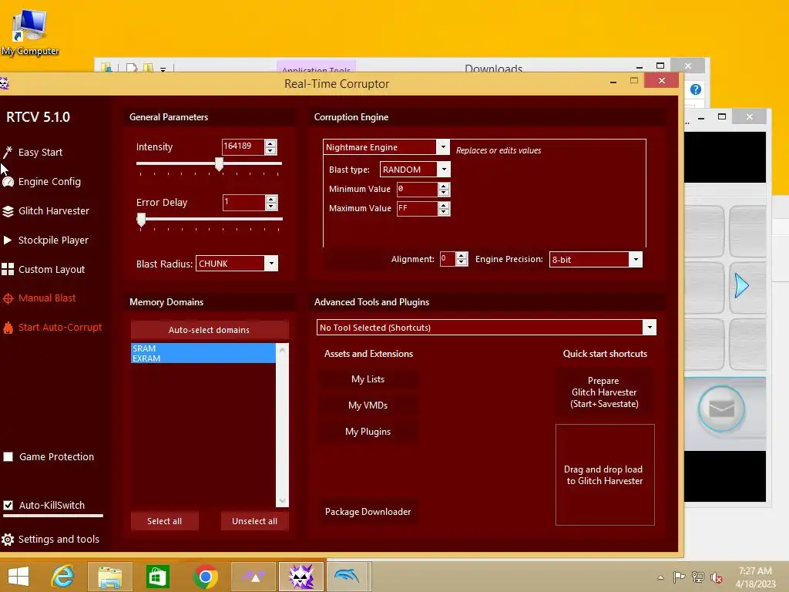Switch to RTCV taskbar icon

tap(301, 577)
